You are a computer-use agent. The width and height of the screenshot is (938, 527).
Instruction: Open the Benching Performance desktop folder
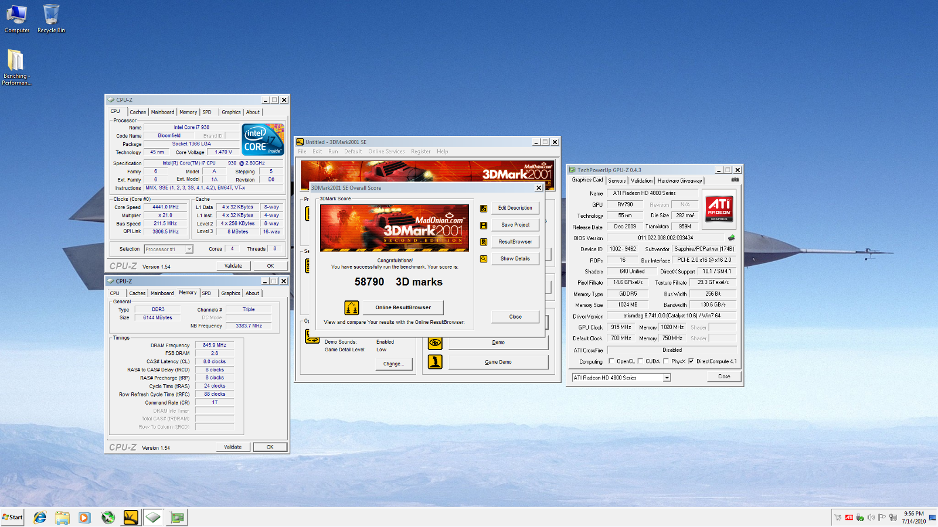(x=16, y=67)
